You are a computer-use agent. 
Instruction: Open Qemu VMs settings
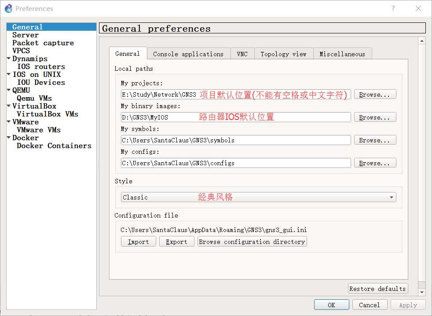click(x=34, y=98)
